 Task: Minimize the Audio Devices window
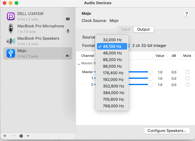(x=10, y=3)
